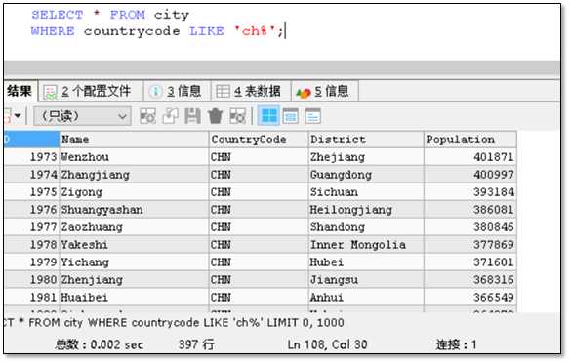The width and height of the screenshot is (570, 363).
Task: Click the executed query text with LIMIT 0, 1000
Action: (175, 323)
